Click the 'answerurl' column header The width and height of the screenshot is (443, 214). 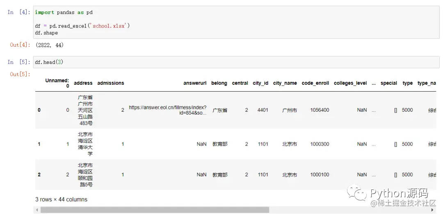point(195,83)
